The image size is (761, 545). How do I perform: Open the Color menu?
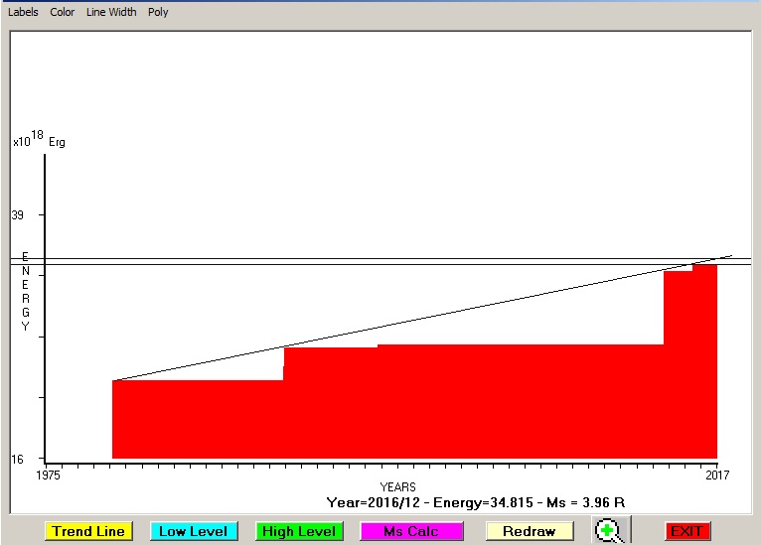click(x=63, y=12)
